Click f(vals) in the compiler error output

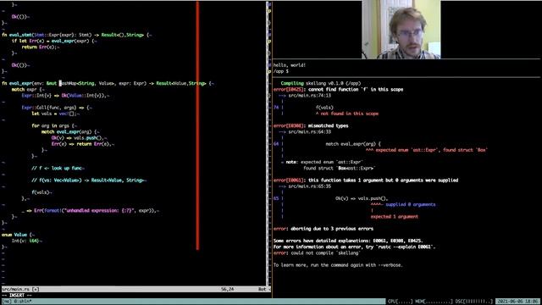pos(324,108)
